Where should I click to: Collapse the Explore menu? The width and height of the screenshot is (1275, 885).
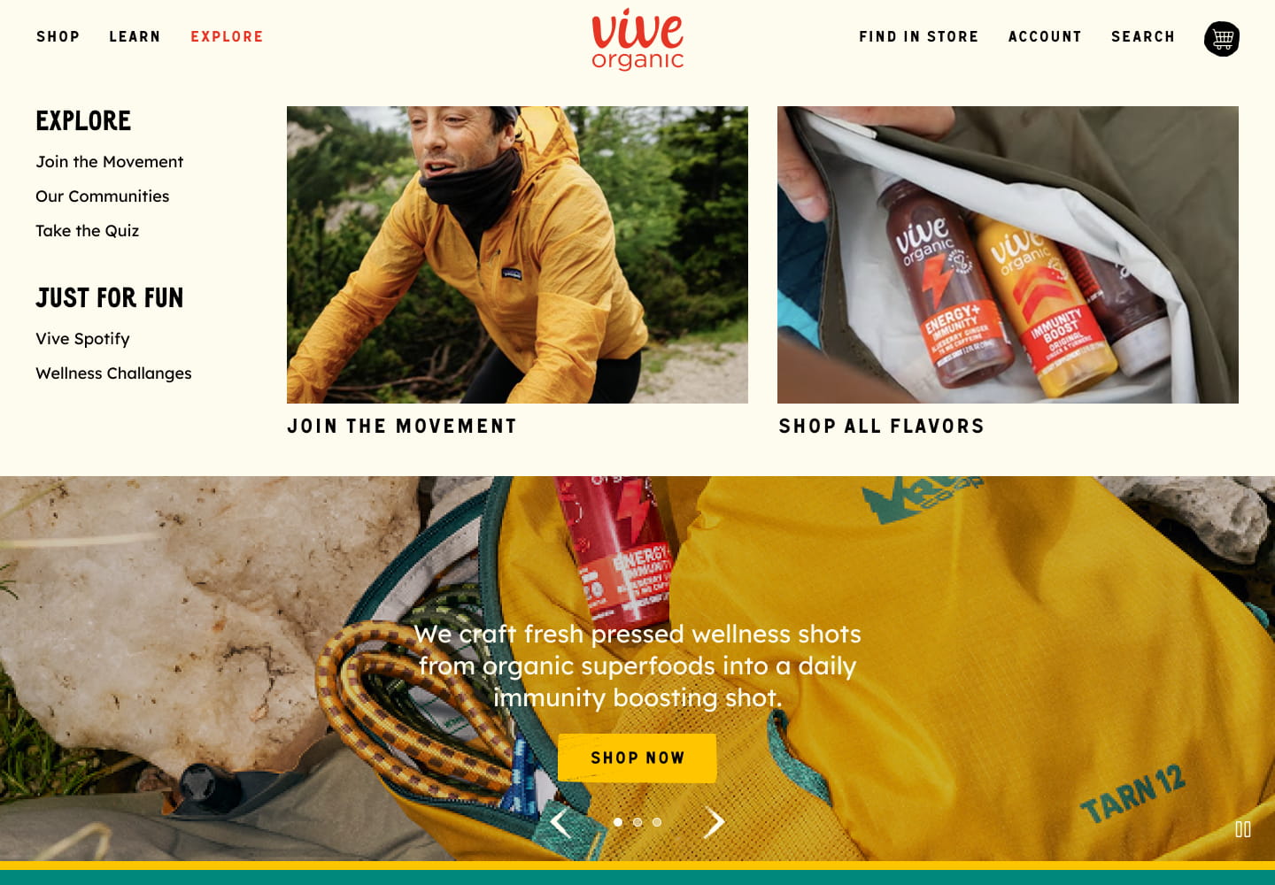(227, 36)
